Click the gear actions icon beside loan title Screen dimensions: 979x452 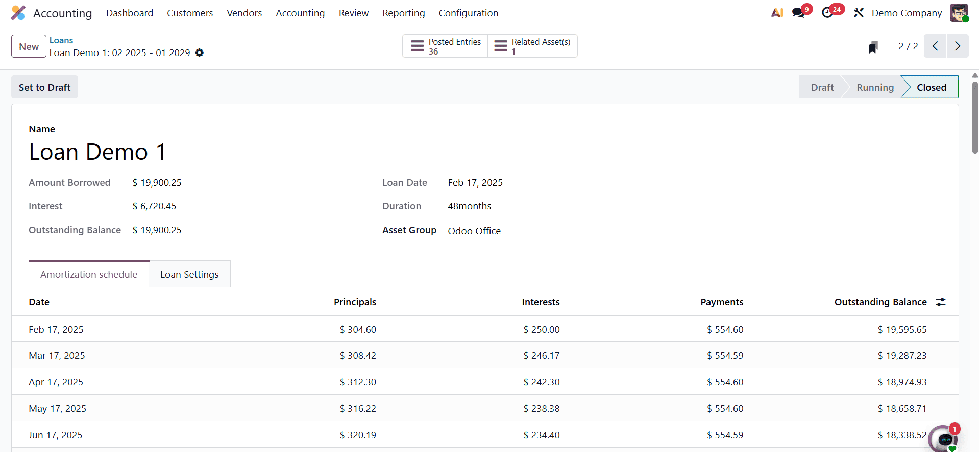(200, 52)
